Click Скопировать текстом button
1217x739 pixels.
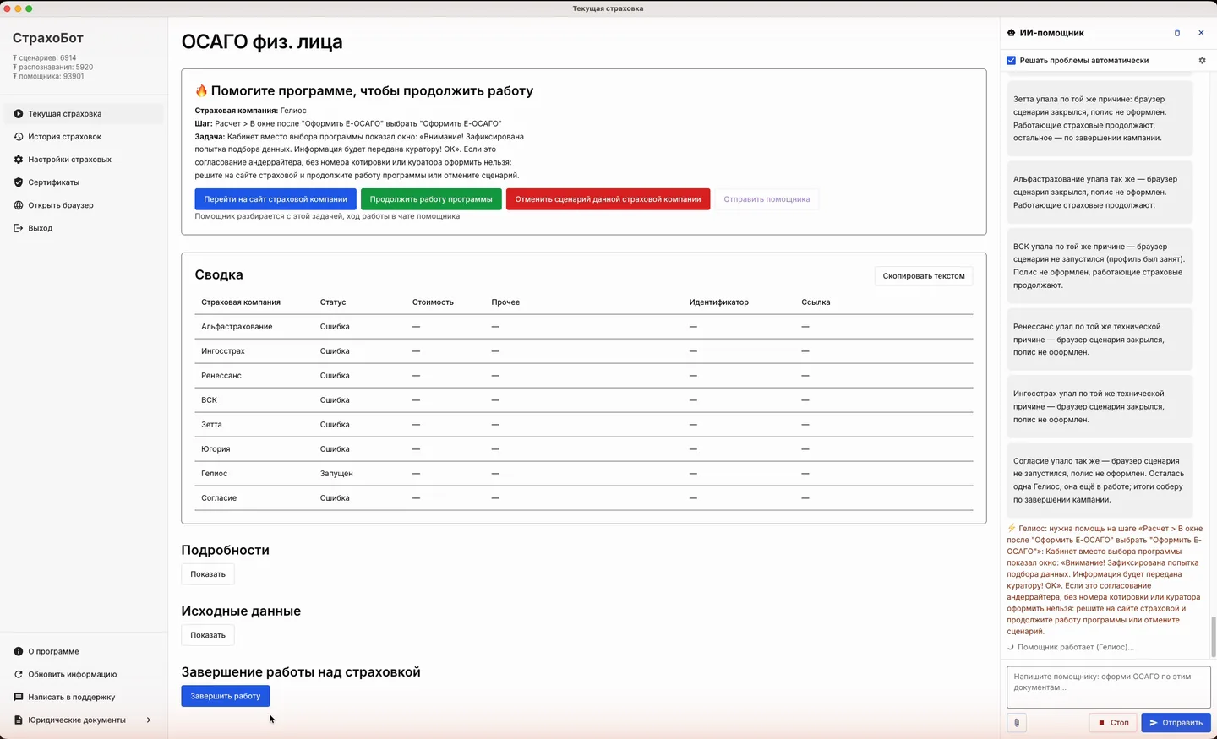[924, 276]
